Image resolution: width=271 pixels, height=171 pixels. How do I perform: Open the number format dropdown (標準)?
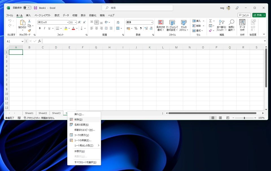[152, 22]
